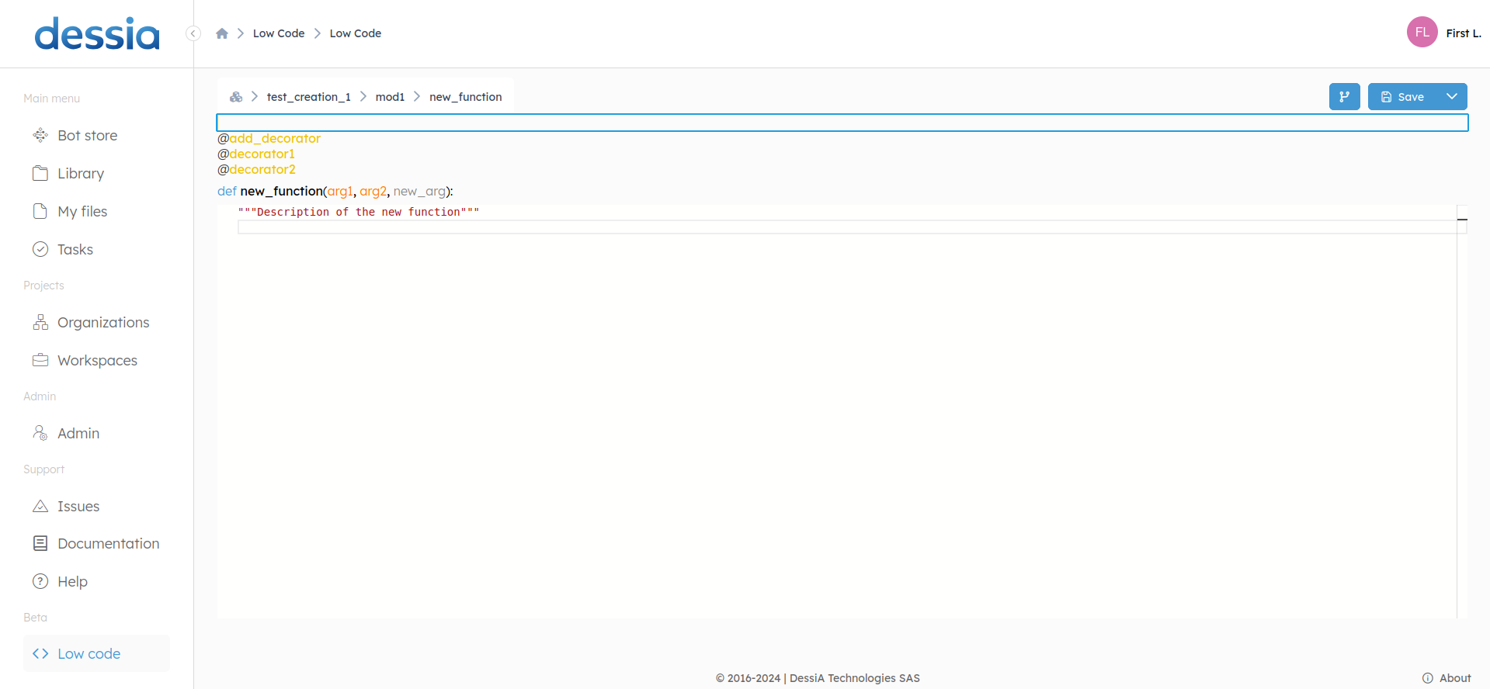Open first Low Code breadcrumb

click(279, 33)
